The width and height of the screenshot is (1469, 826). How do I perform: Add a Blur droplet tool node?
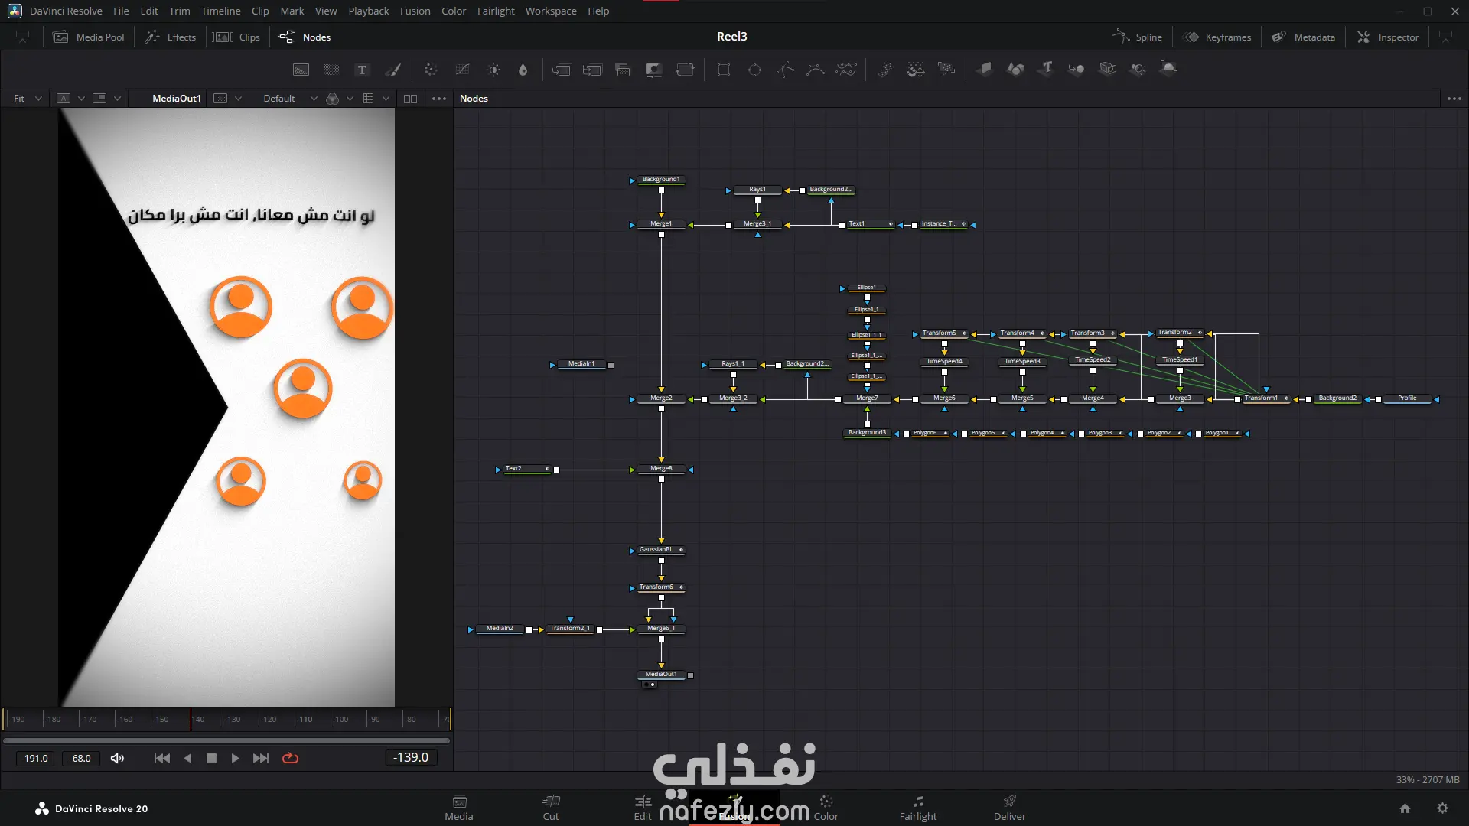(523, 70)
